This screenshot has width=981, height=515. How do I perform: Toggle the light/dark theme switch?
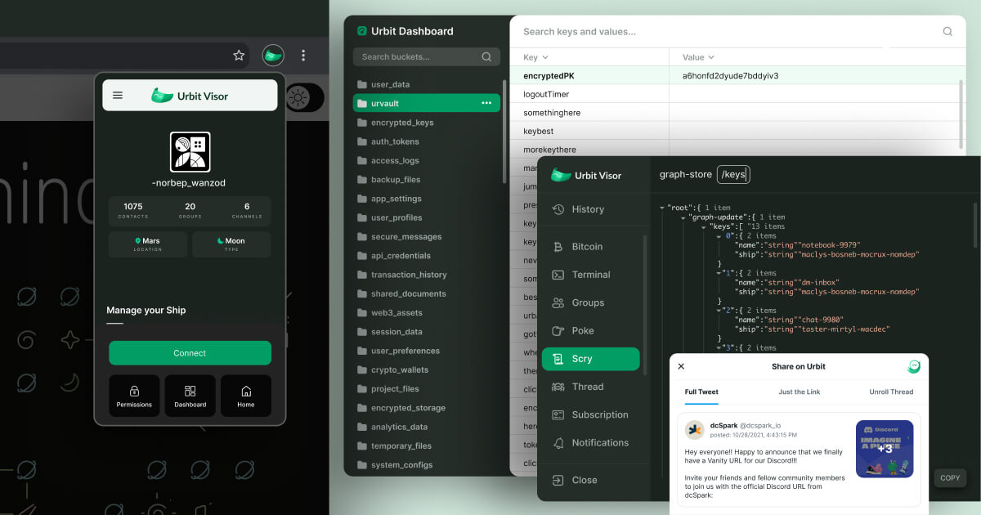point(304,98)
